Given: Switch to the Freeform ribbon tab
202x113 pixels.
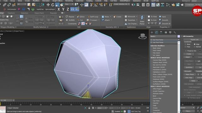Looking at the screenshot, I should pos(11,13).
